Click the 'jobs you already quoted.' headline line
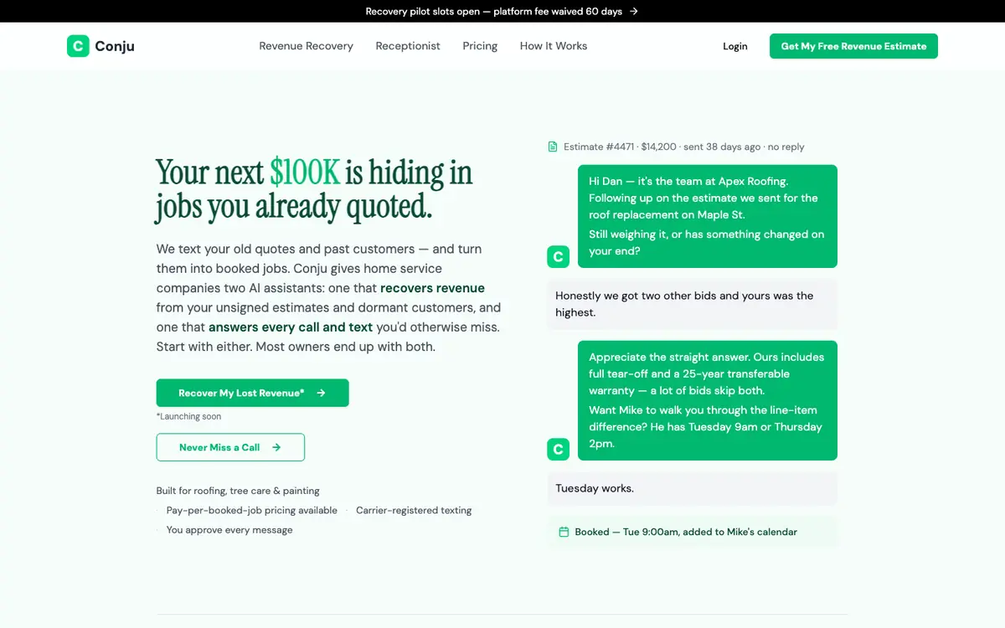Screen dimensions: 1005x628 tap(294, 207)
